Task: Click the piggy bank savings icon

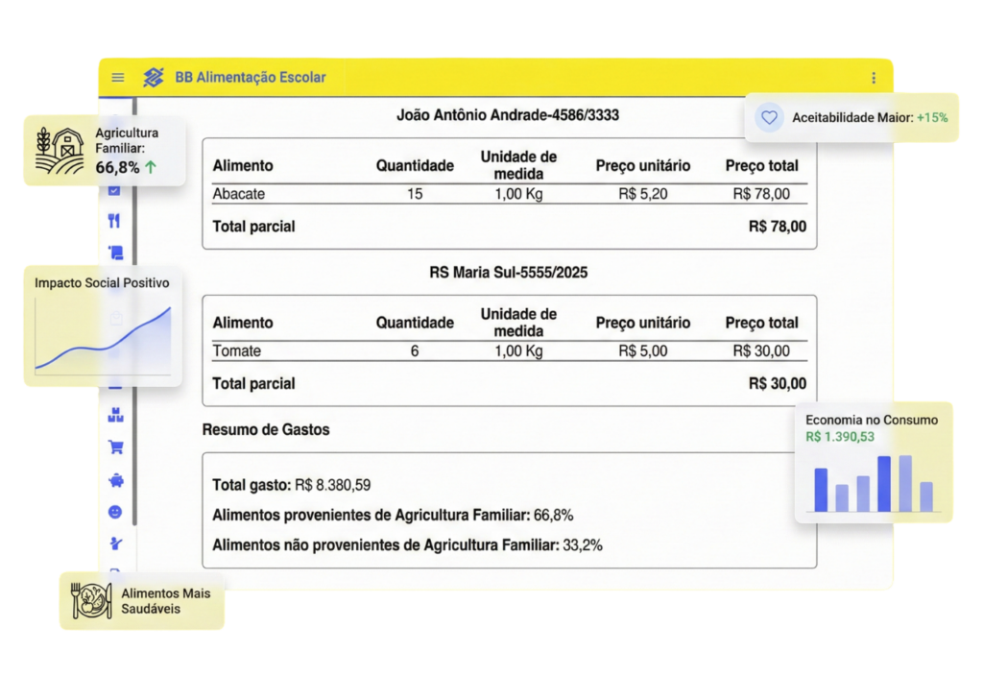Action: pyautogui.click(x=115, y=480)
